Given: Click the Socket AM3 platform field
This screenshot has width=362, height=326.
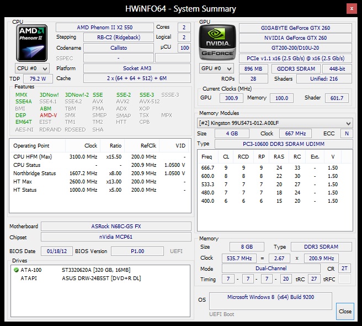Looking at the screenshot, I should [x=137, y=68].
